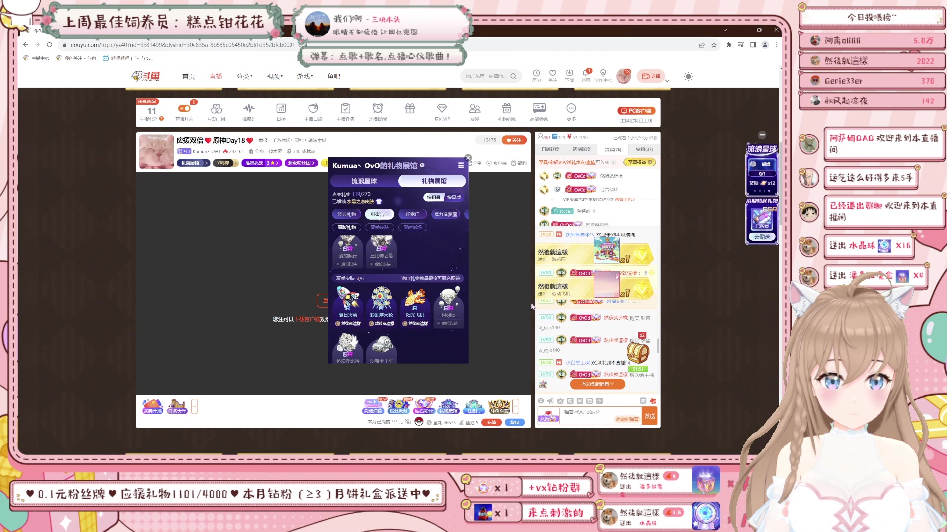Screen dimensions: 947x532
Task: Click 背包 backpack button
Action: tap(514, 422)
